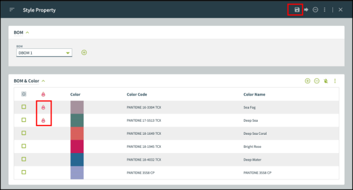The width and height of the screenshot is (353, 190).
Task: Click the Color Name column header
Action: click(x=254, y=94)
